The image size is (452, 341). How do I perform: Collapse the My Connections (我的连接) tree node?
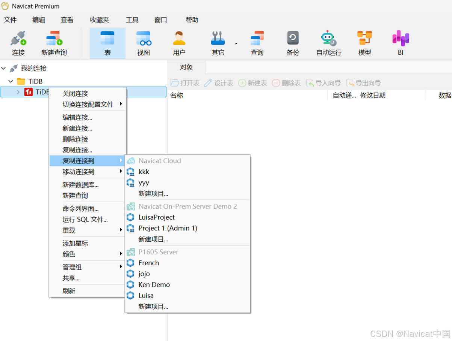click(x=4, y=69)
